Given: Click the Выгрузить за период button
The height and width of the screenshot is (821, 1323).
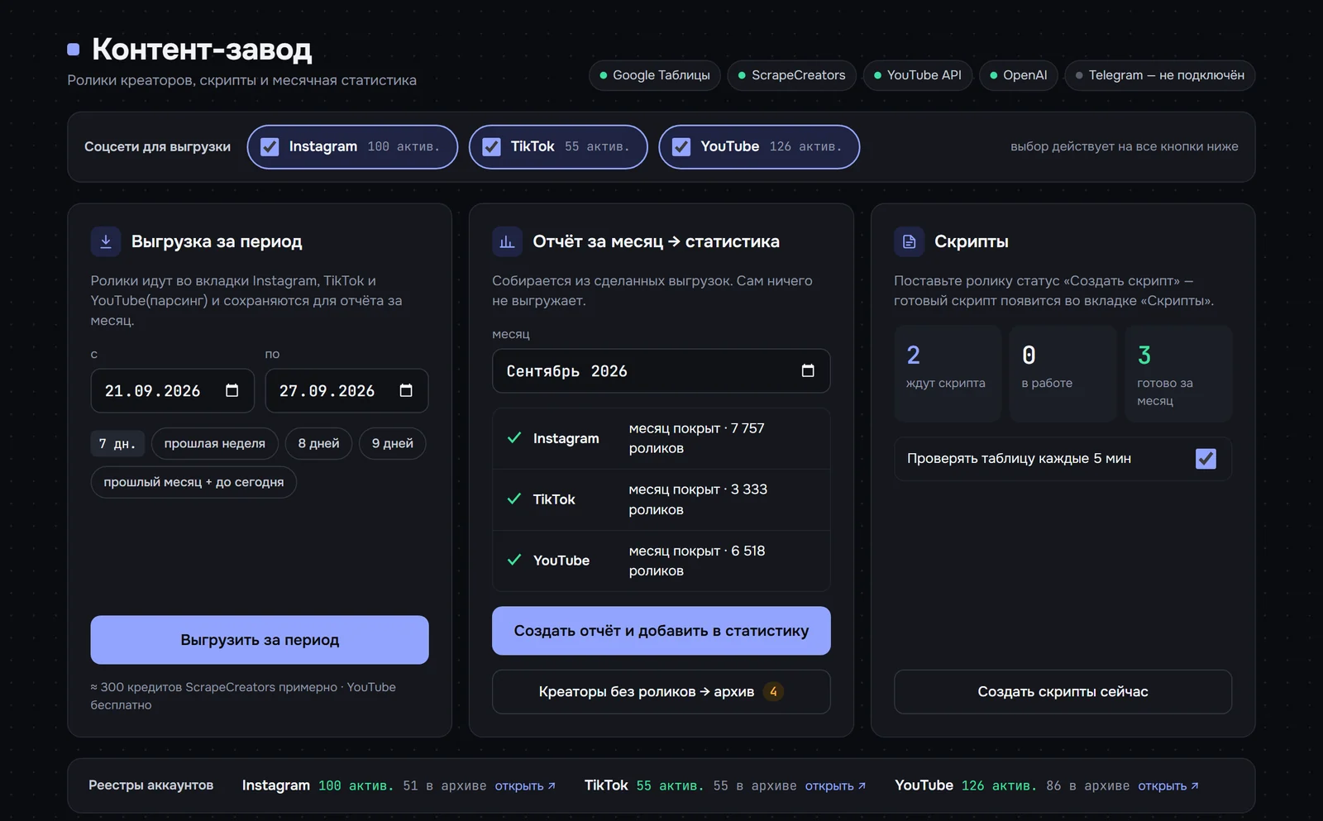Looking at the screenshot, I should 260,640.
